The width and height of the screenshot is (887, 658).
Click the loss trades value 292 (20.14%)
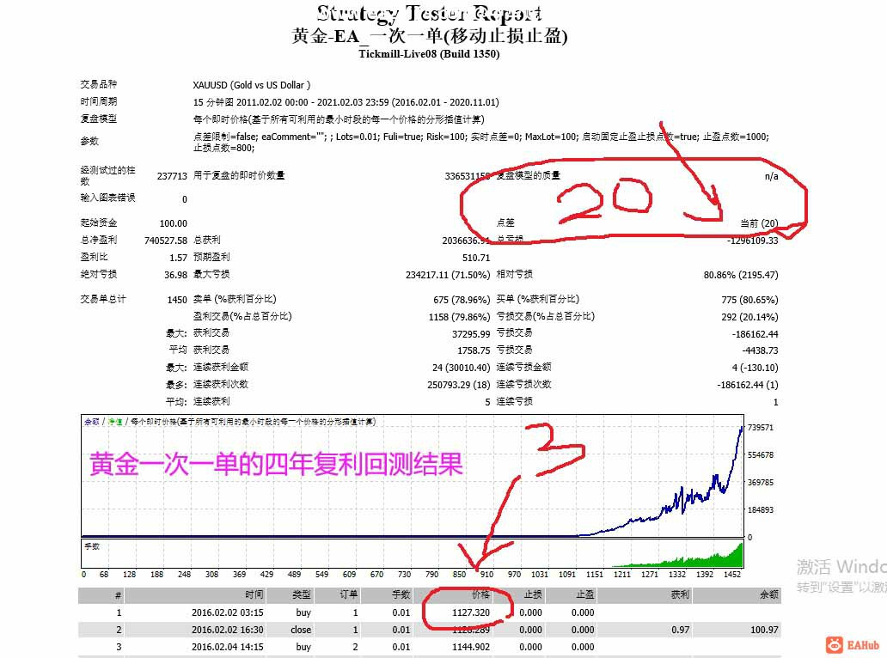749,317
